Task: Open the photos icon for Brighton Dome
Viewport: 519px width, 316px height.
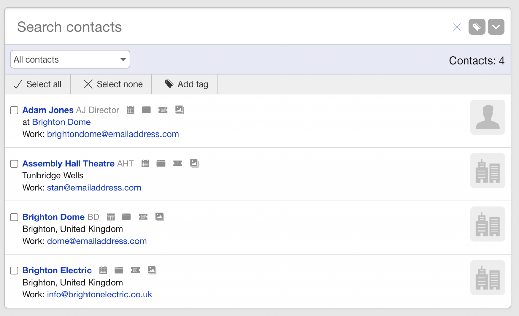Action: coord(160,217)
